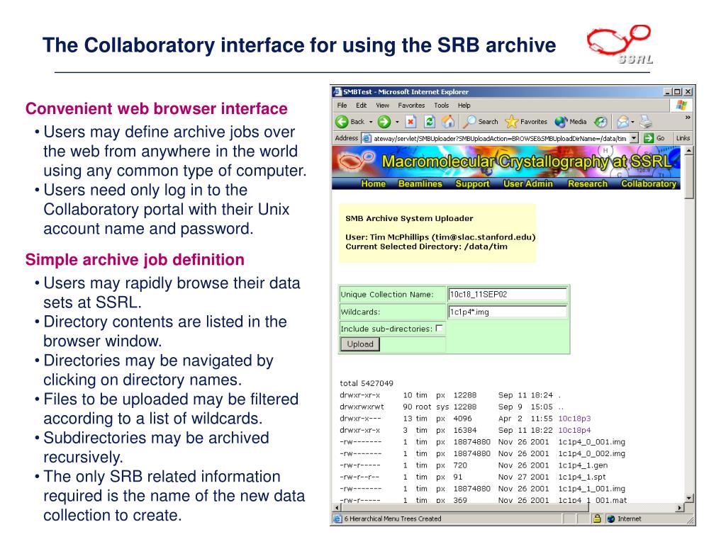The height and width of the screenshot is (544, 726).
Task: Open the Research navigation link
Action: 588,183
